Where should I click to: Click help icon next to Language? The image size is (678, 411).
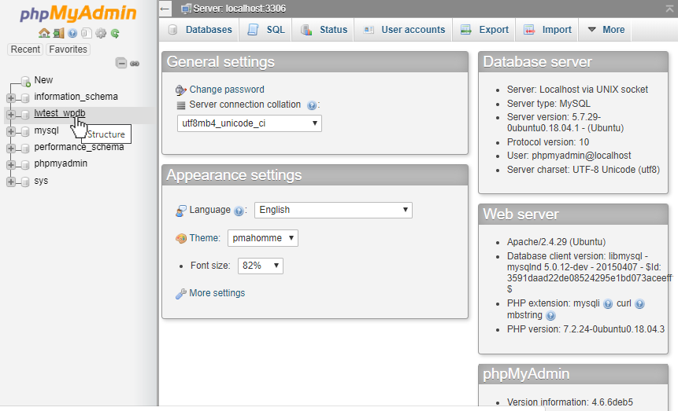[x=239, y=211]
